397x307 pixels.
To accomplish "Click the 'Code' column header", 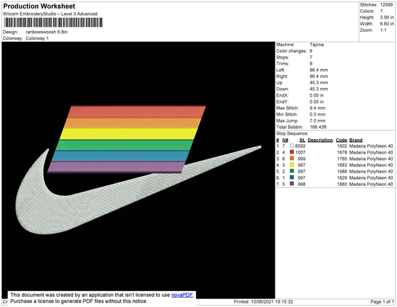I will pyautogui.click(x=341, y=140).
